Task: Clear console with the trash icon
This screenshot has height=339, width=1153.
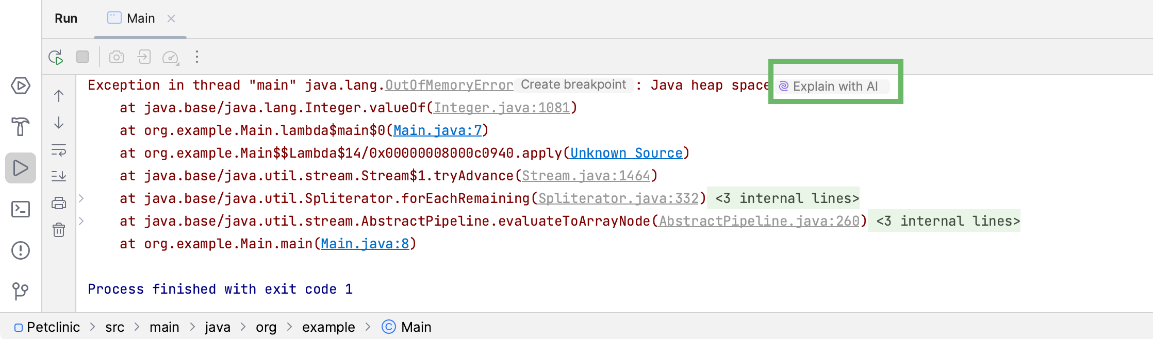Action: pyautogui.click(x=59, y=230)
